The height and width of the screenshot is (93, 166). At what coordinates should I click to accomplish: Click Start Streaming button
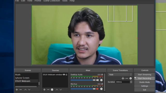pyautogui.click(x=144, y=75)
